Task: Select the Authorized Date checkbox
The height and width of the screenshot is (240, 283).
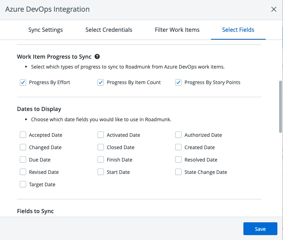Action: click(178, 135)
